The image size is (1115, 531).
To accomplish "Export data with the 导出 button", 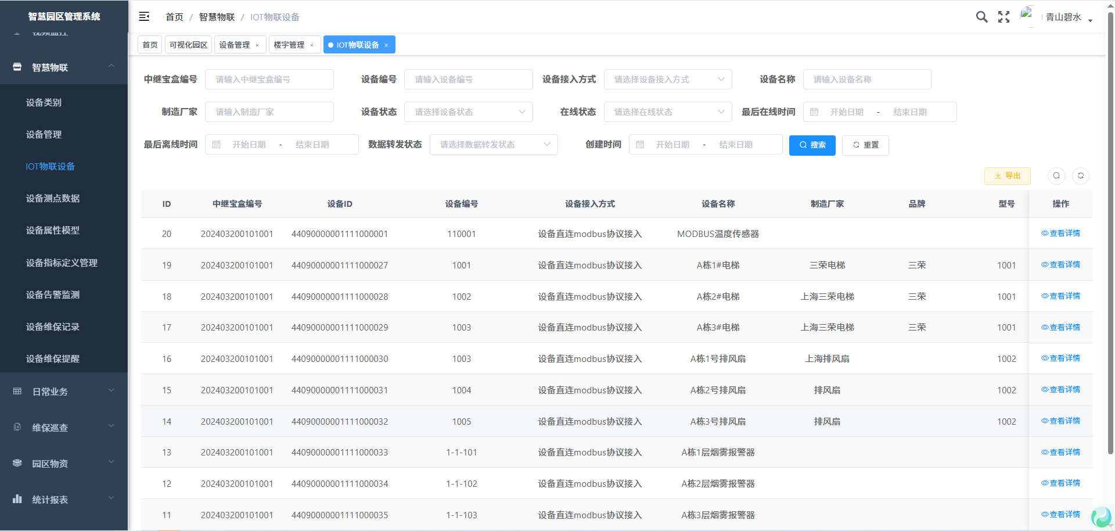I will [1007, 175].
